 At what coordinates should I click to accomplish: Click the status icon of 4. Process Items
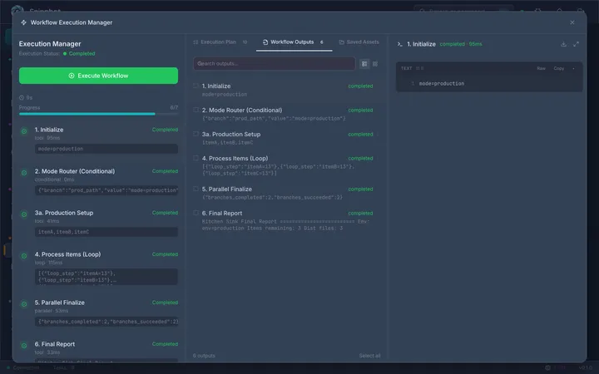(24, 256)
